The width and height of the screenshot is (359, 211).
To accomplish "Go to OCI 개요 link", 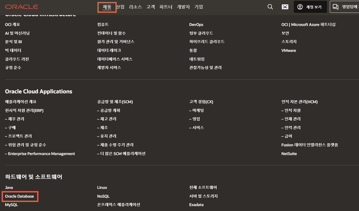I will tap(13, 25).
